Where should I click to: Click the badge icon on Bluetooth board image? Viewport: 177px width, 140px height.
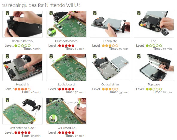51,13
